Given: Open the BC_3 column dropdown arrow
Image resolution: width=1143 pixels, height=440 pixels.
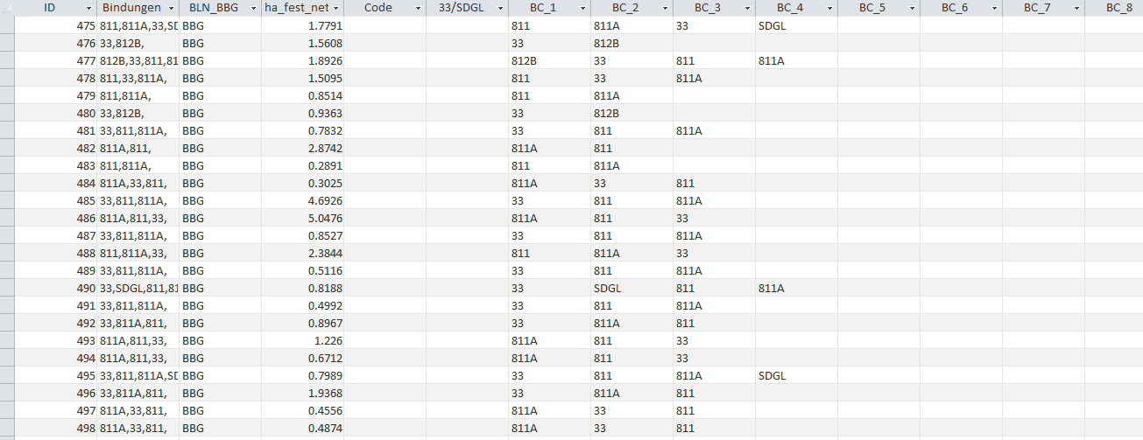Looking at the screenshot, I should tap(747, 8).
